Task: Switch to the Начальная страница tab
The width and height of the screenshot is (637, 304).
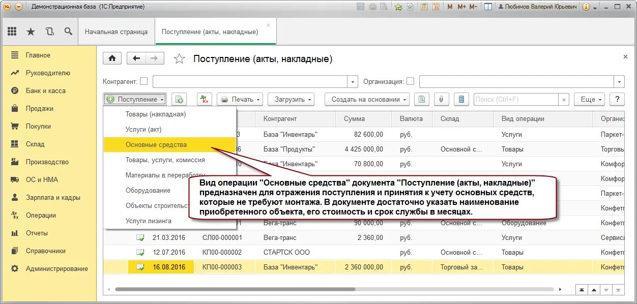Action: click(x=117, y=32)
